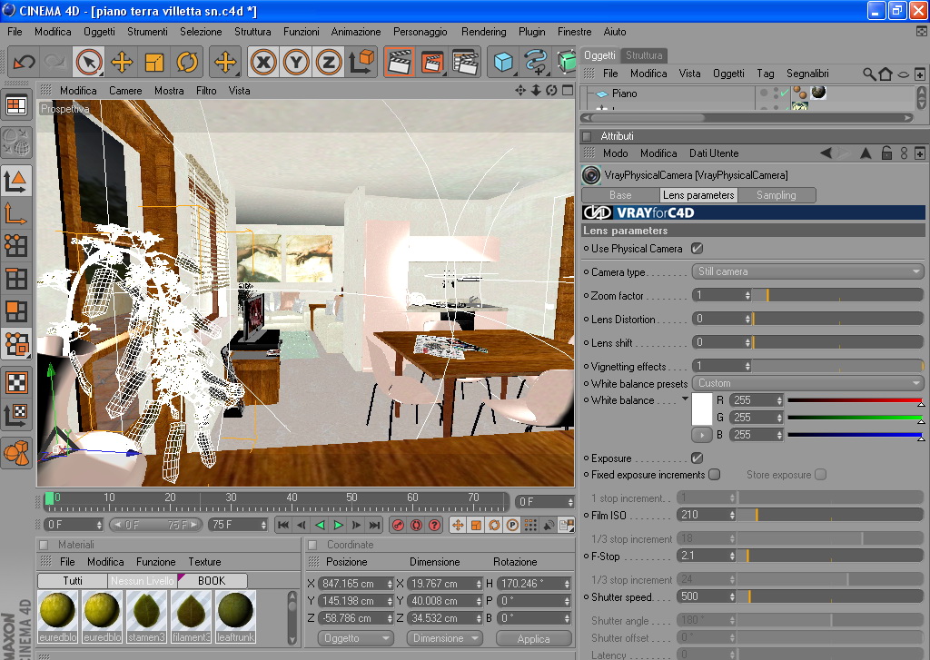The image size is (930, 660).
Task: Open the Camera type dropdown
Action: (807, 271)
